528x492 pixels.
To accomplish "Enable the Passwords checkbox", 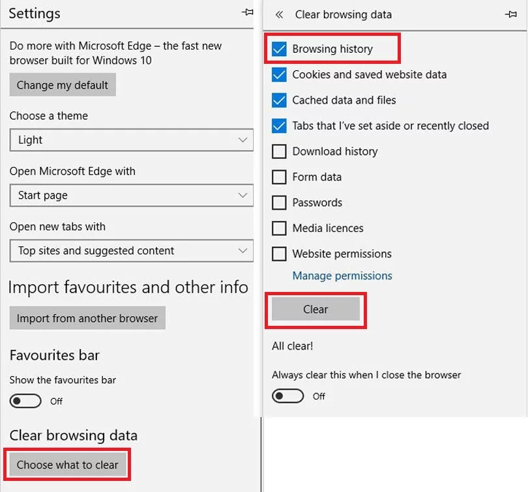I will [279, 202].
